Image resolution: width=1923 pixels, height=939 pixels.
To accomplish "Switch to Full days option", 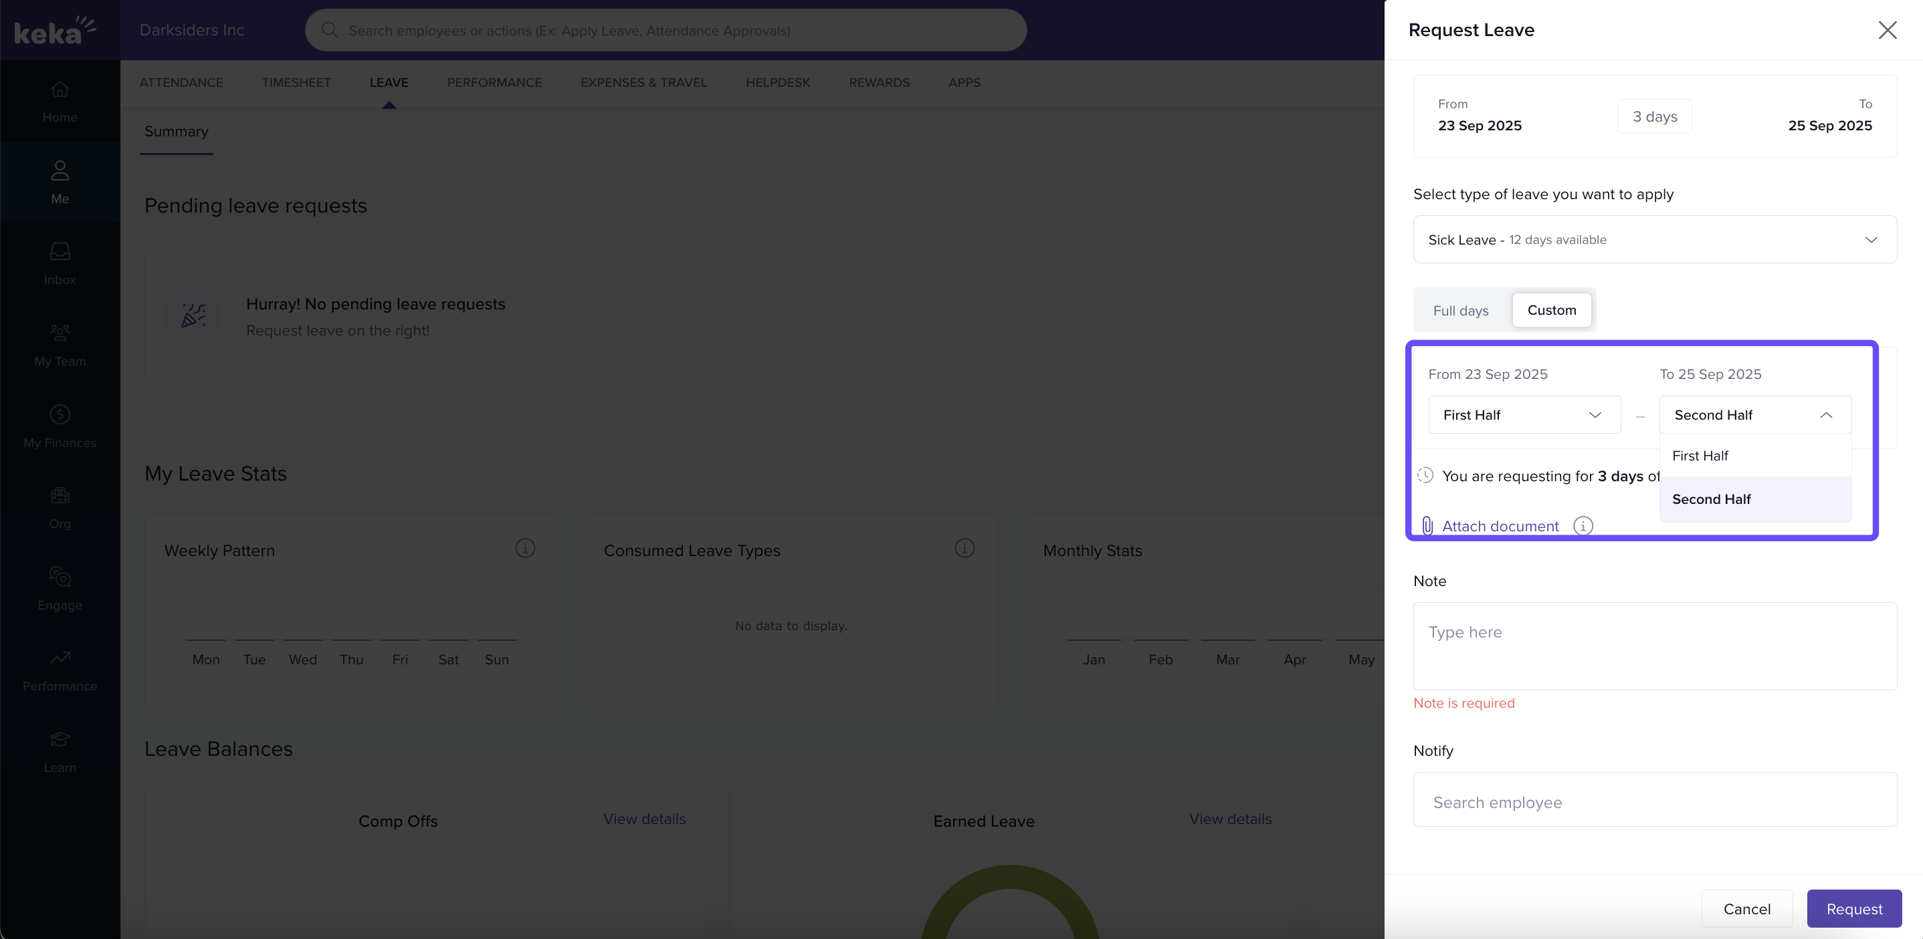I will [x=1460, y=310].
